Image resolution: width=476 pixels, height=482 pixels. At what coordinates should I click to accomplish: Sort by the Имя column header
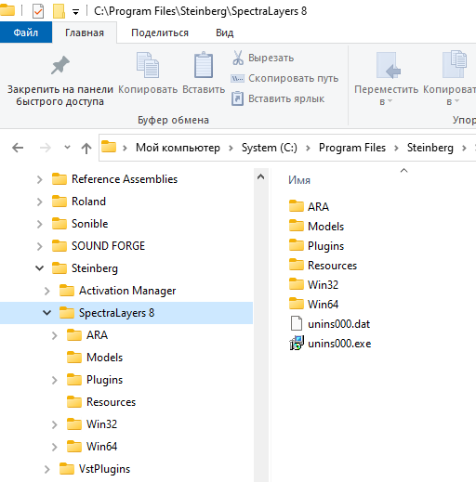(299, 180)
